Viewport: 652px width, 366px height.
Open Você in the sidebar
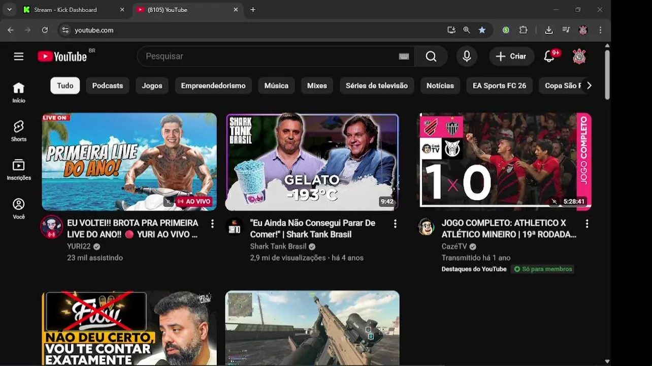coord(19,209)
